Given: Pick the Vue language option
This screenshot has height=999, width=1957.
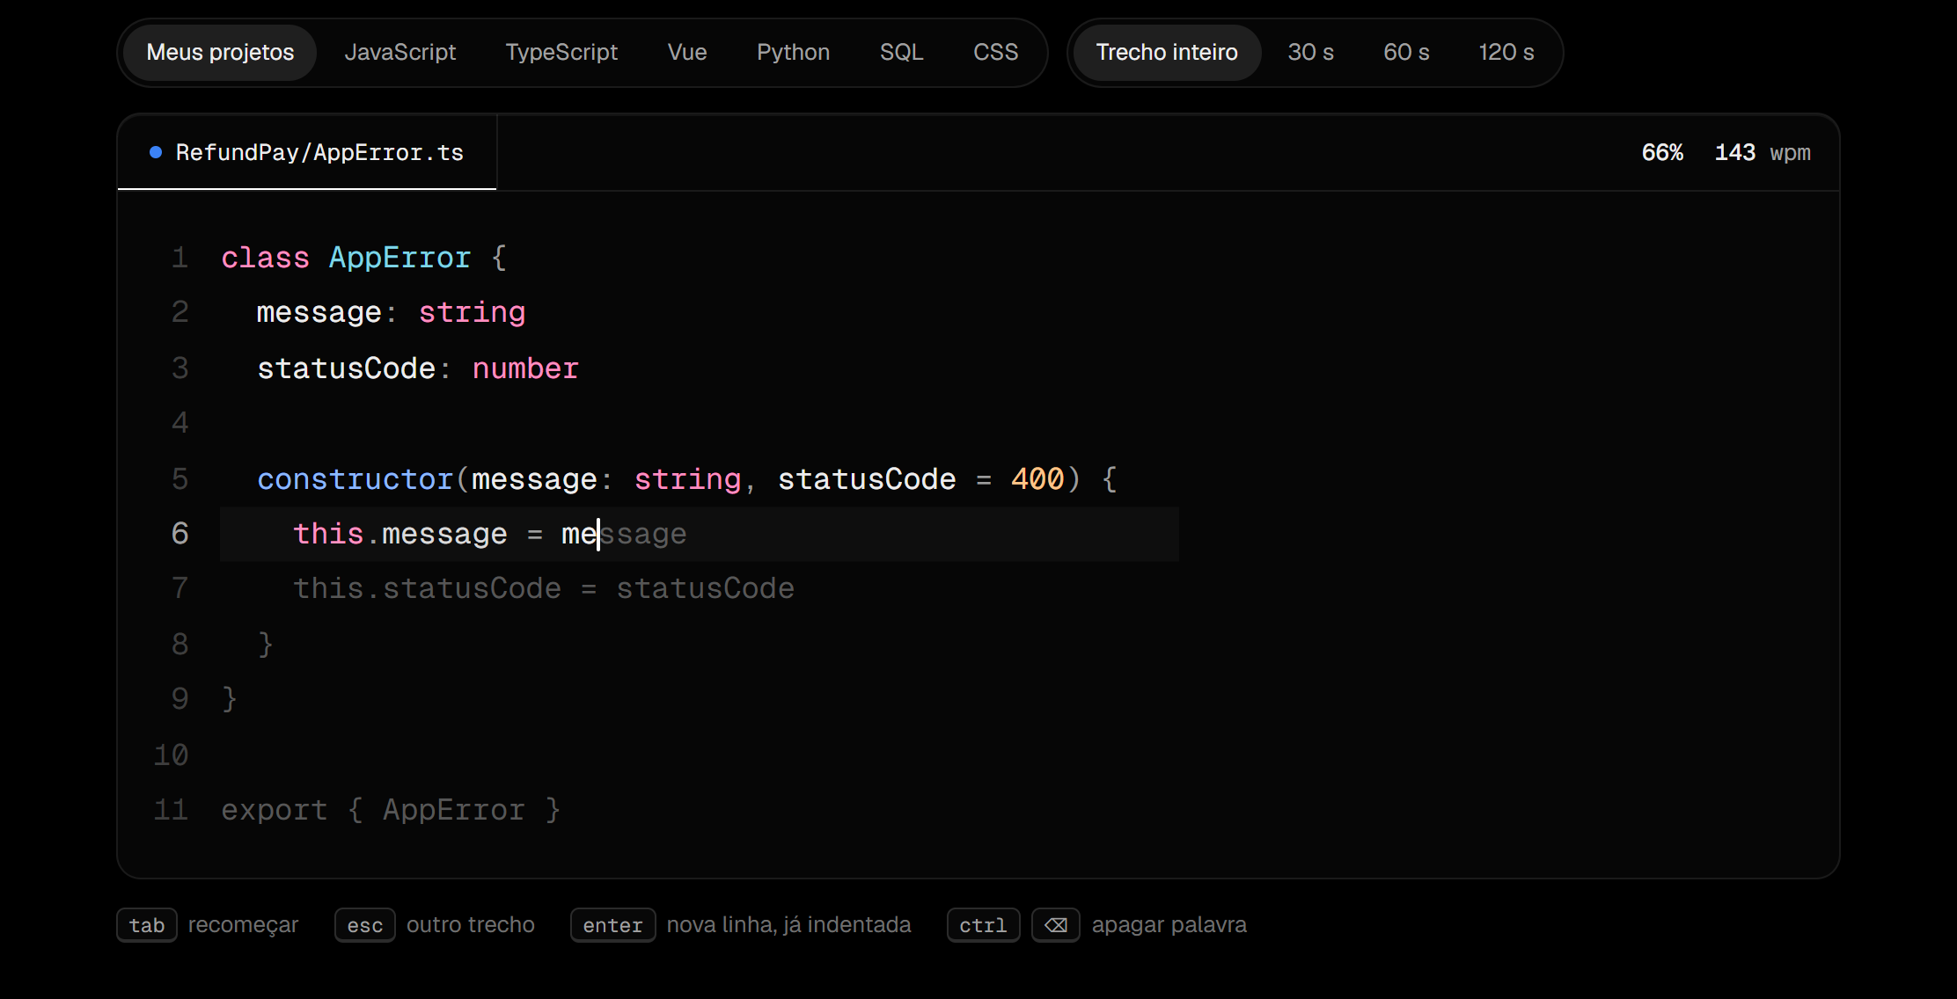Looking at the screenshot, I should (x=687, y=53).
